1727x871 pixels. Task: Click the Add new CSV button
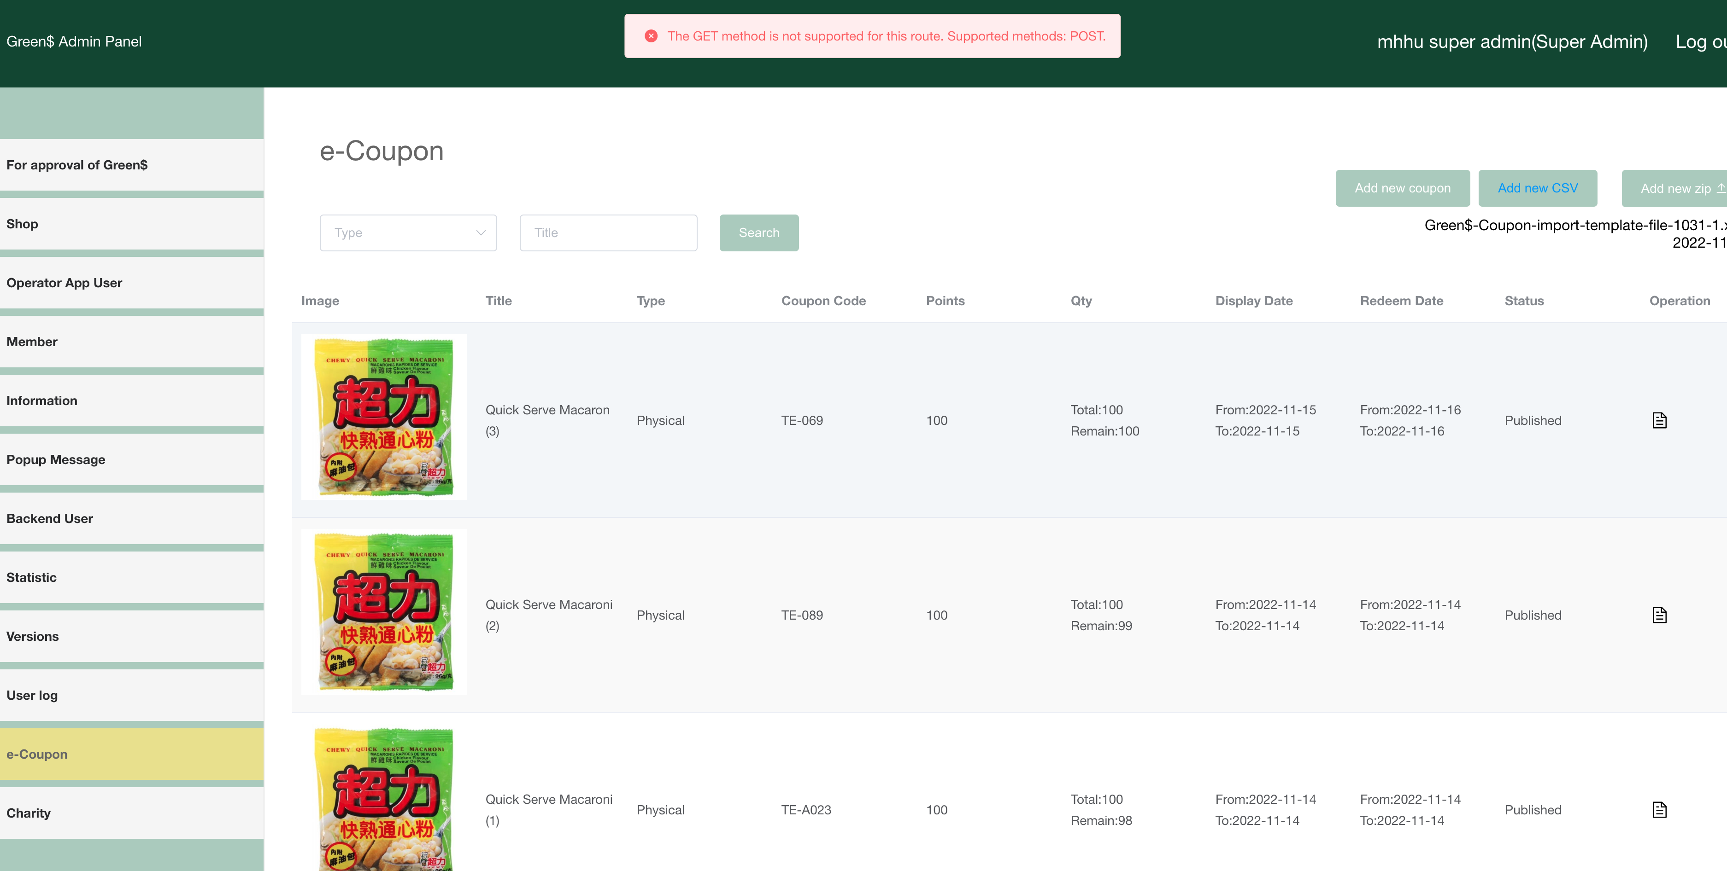tap(1537, 188)
